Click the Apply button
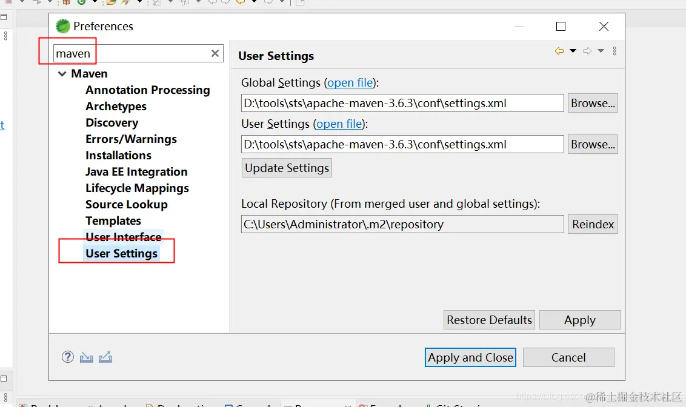 tap(580, 320)
